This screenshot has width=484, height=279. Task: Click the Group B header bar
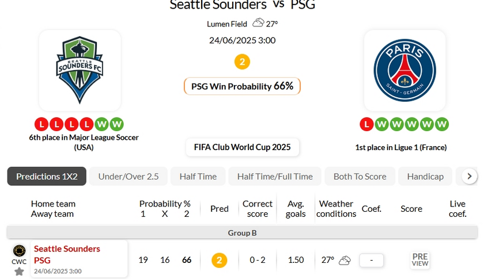tap(242, 233)
